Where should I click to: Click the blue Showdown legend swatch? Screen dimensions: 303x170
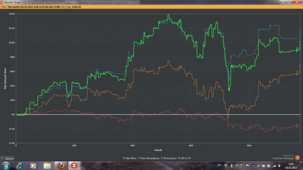pos(162,158)
